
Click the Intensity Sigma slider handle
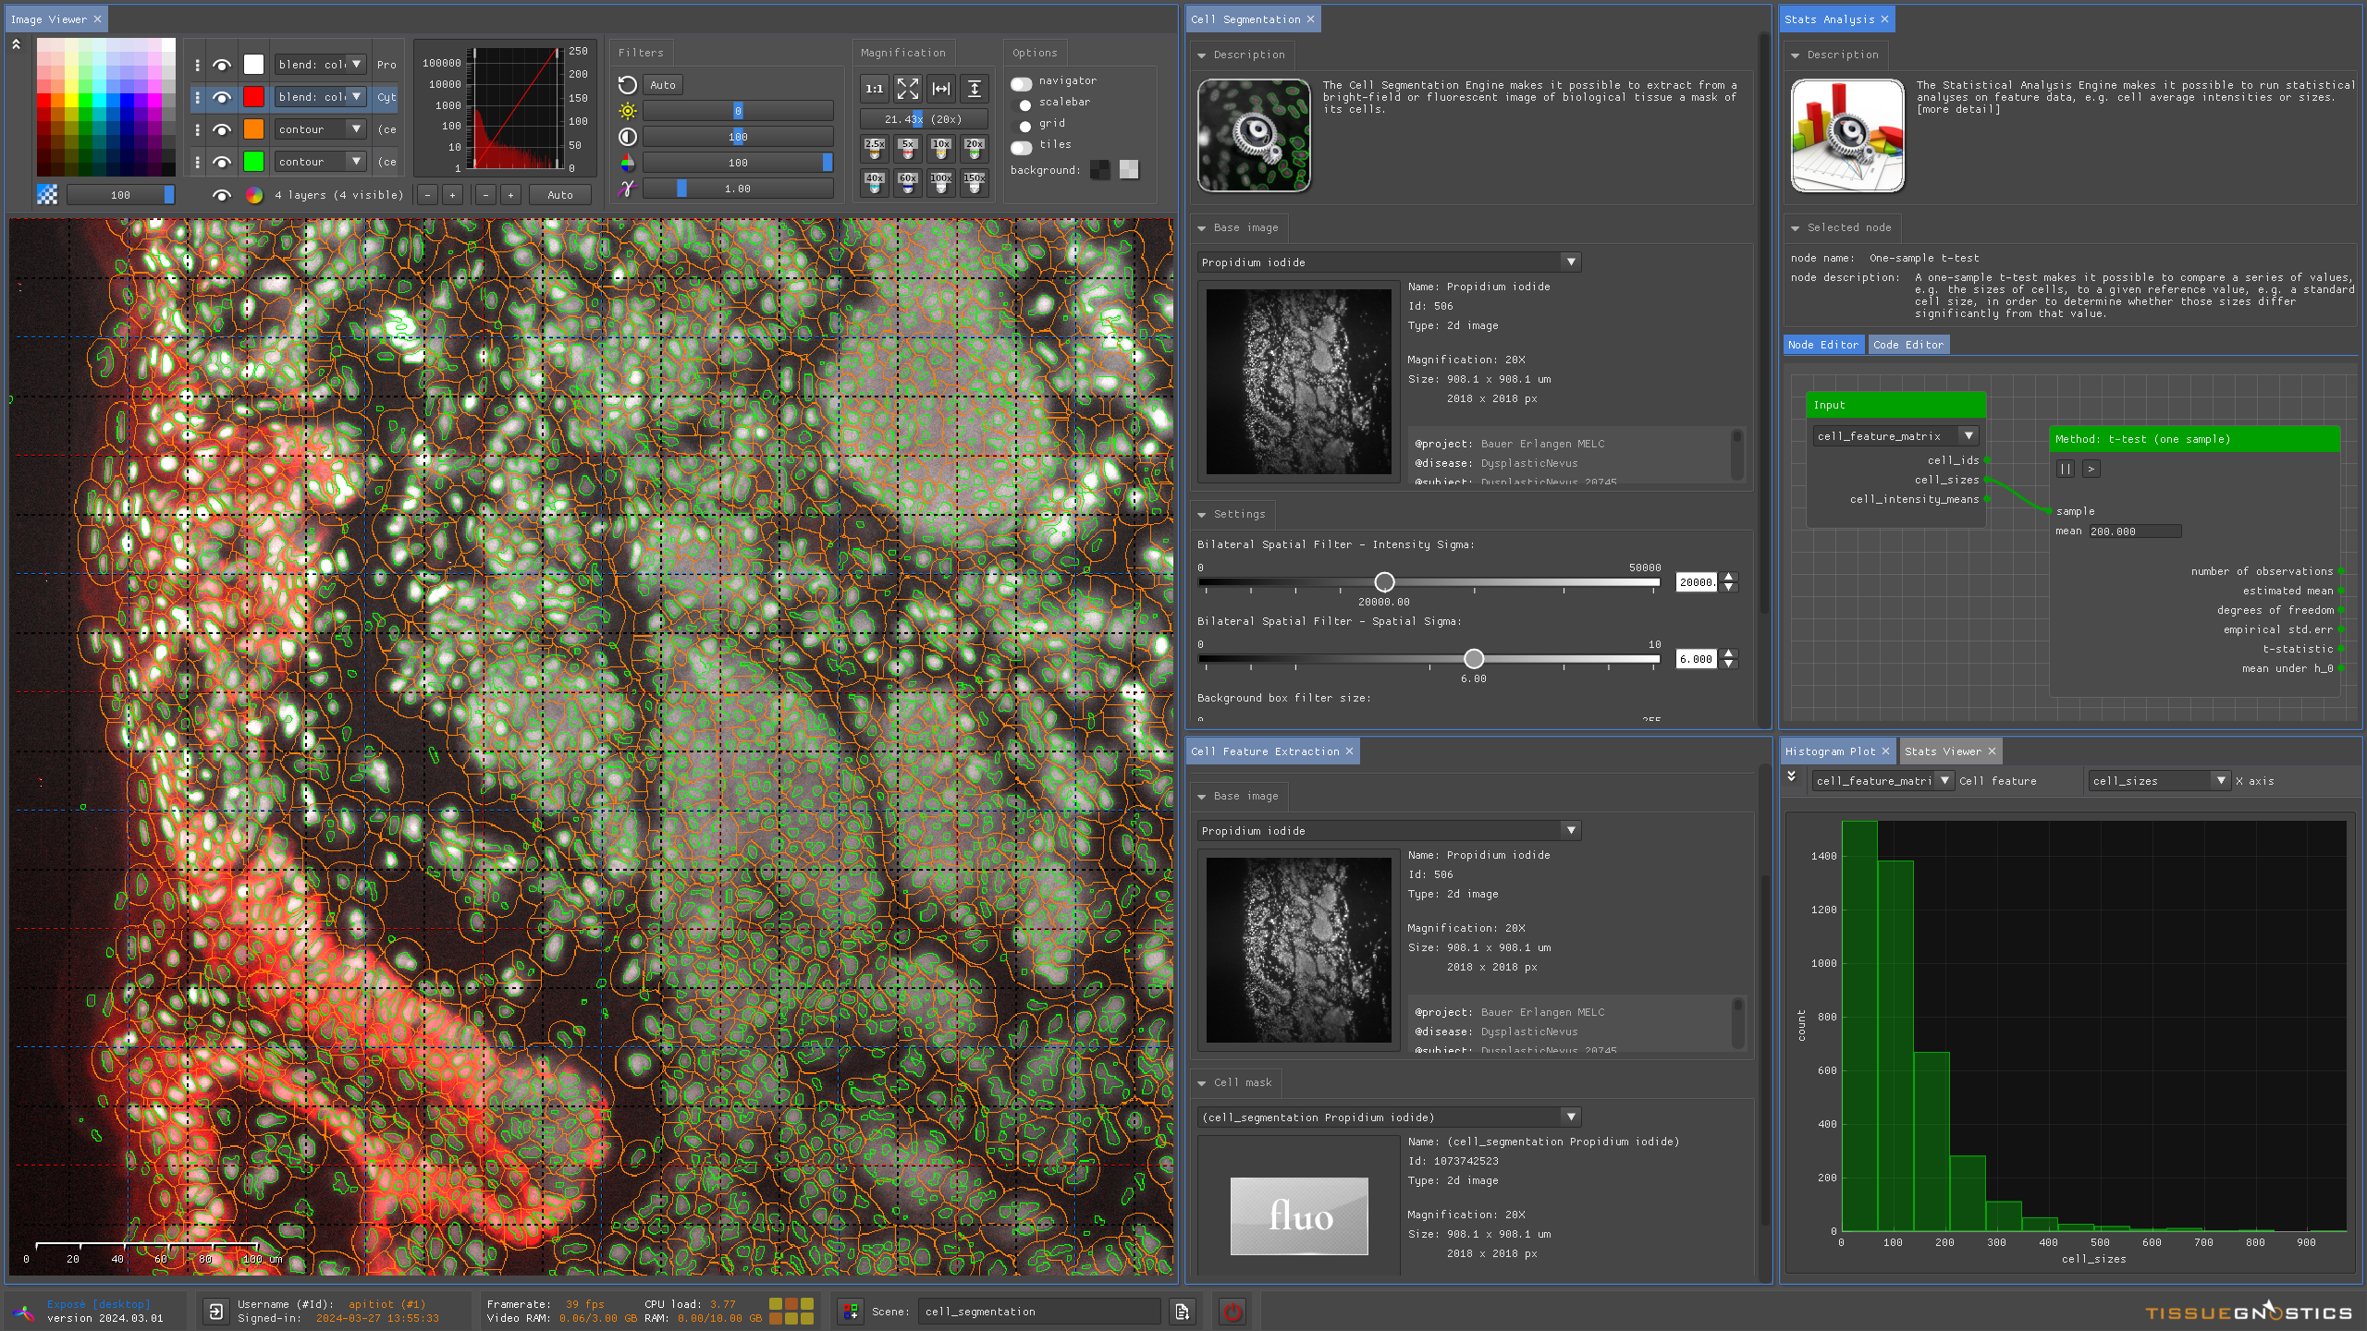[1384, 582]
